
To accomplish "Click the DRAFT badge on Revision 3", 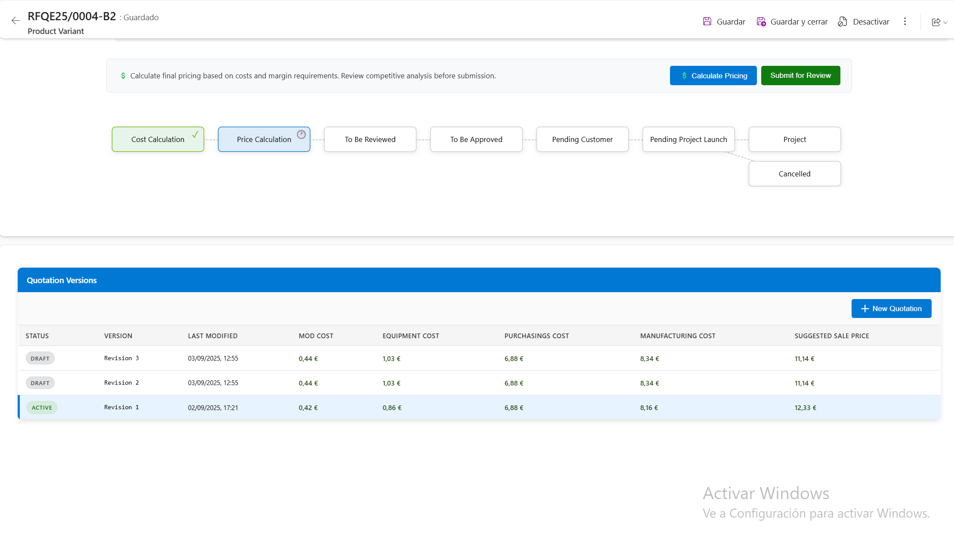I will [40, 358].
